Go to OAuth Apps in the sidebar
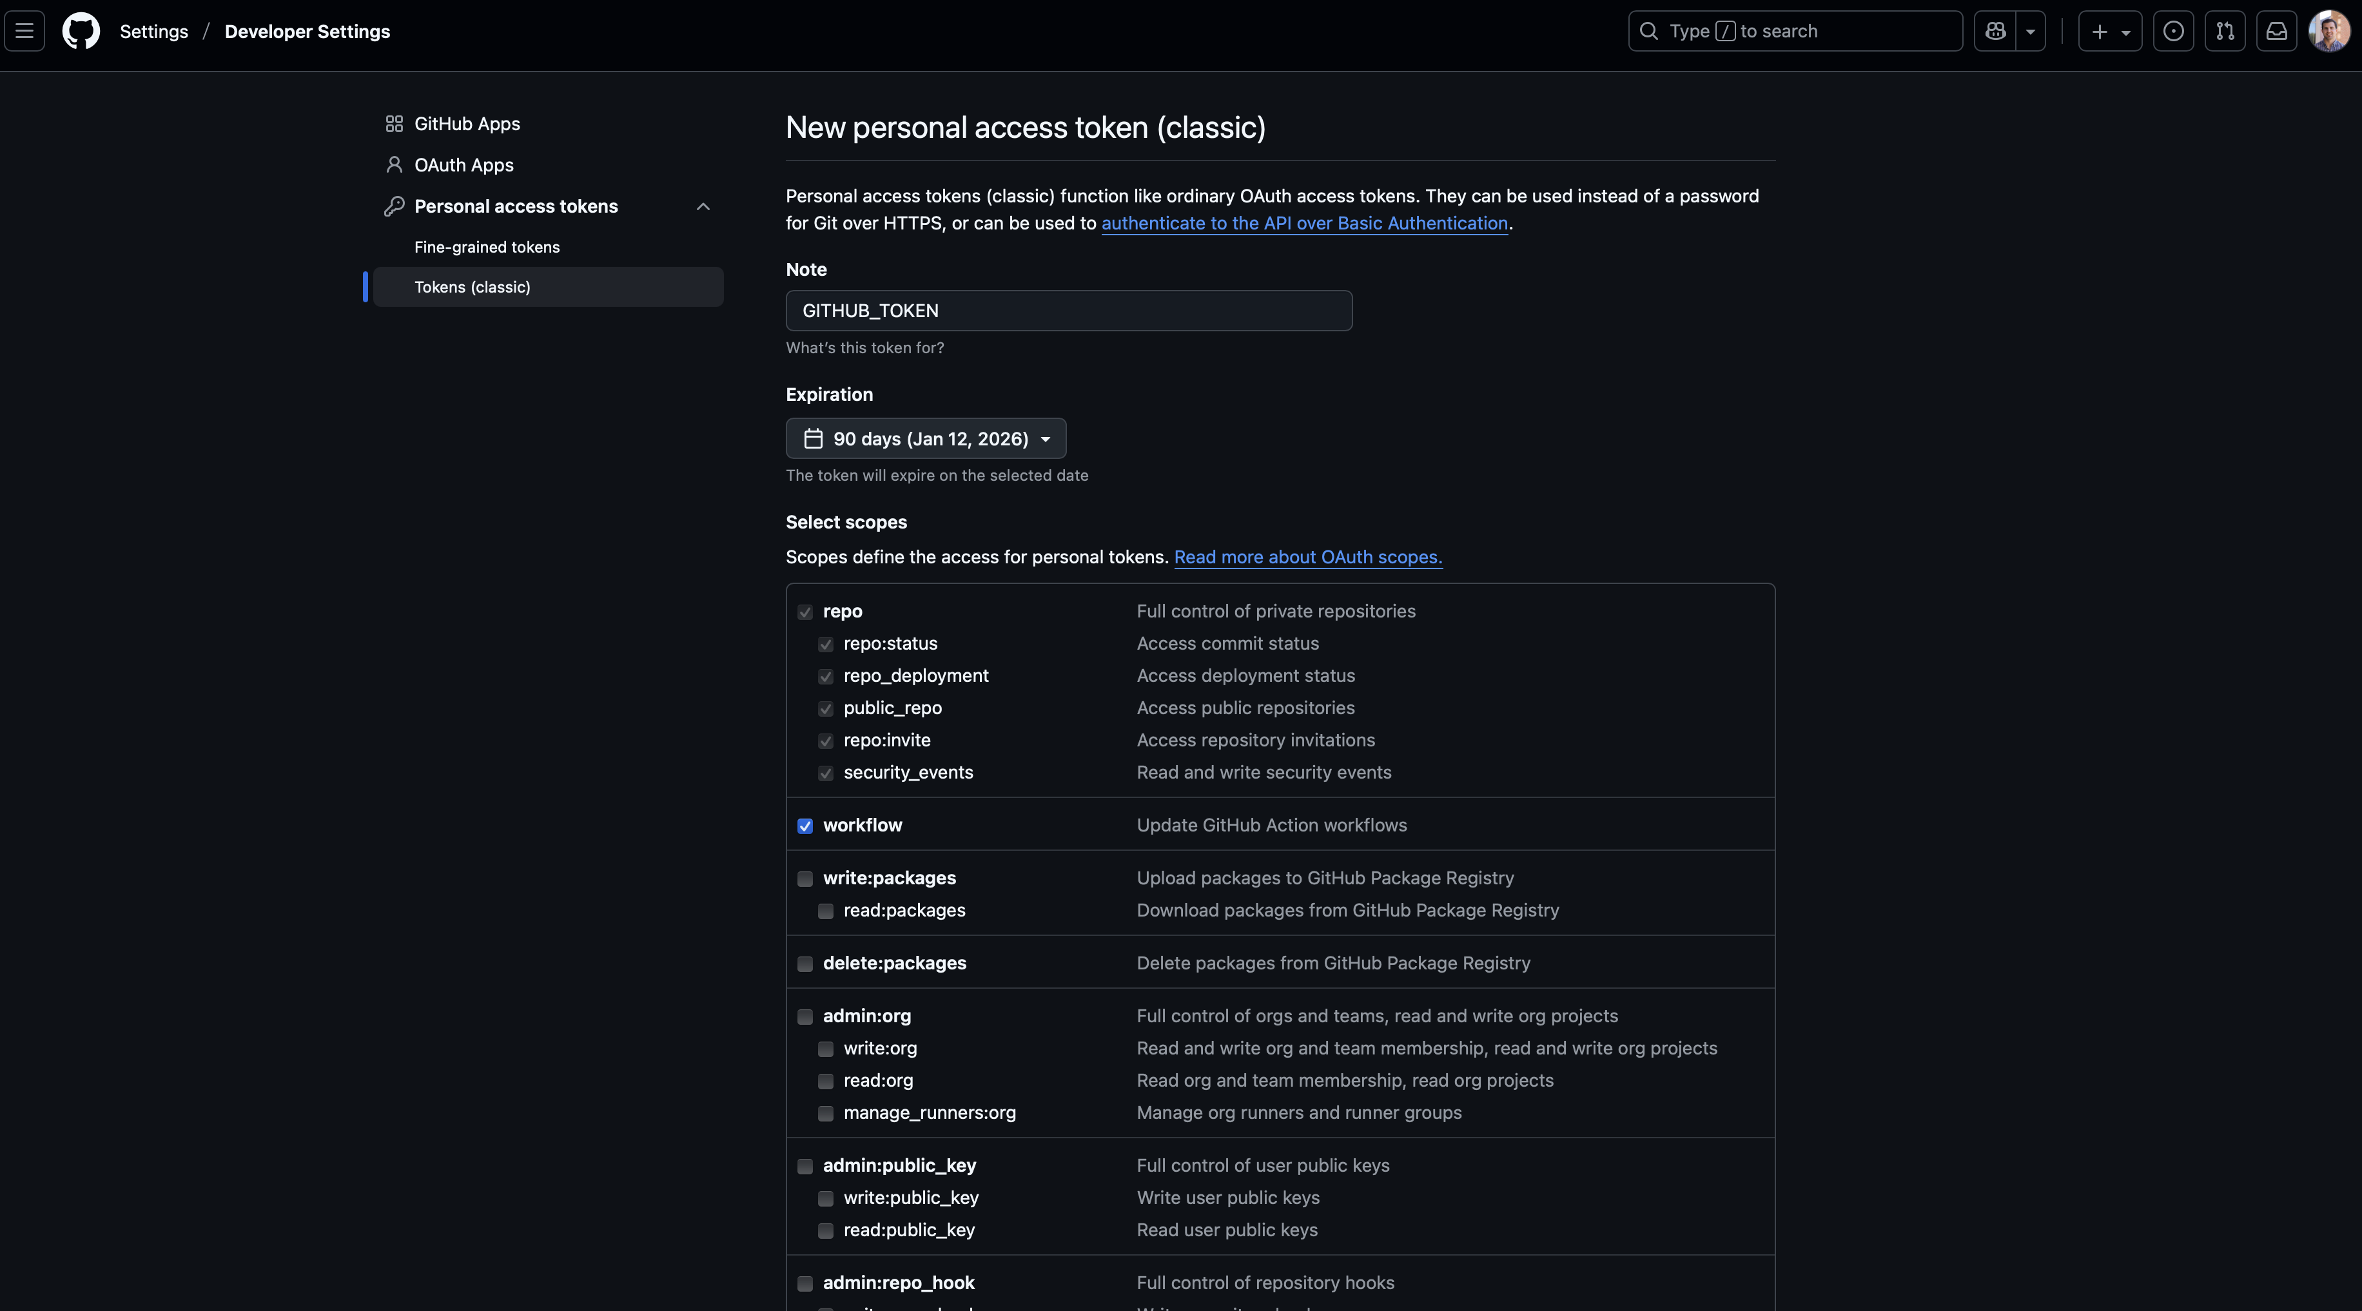This screenshot has width=2362, height=1311. point(463,165)
